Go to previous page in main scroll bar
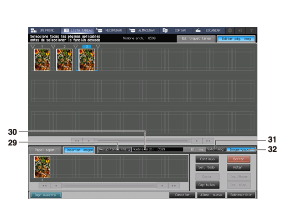 (x=89, y=141)
